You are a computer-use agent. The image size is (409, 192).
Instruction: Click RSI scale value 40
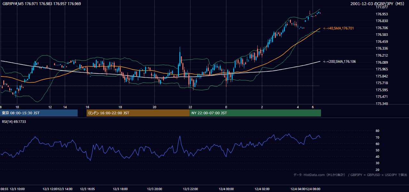tap(377, 157)
